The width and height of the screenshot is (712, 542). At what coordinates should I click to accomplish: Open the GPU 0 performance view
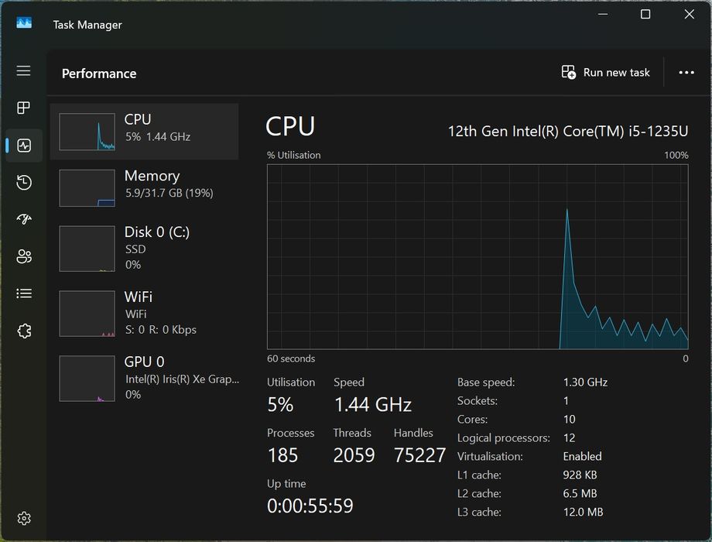pyautogui.click(x=144, y=378)
